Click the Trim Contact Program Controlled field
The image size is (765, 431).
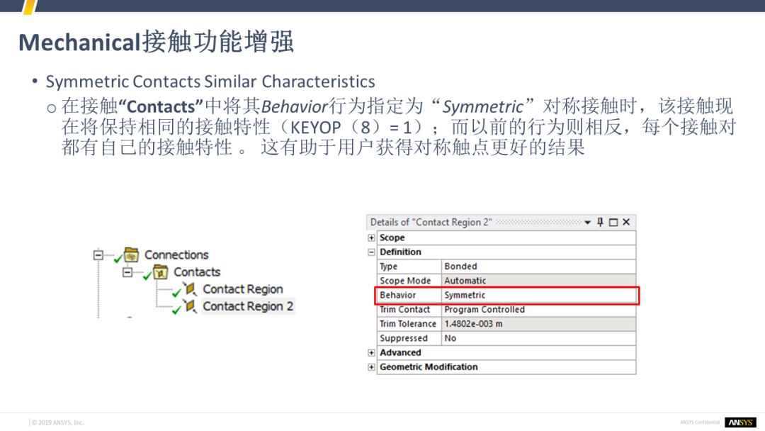tap(538, 310)
